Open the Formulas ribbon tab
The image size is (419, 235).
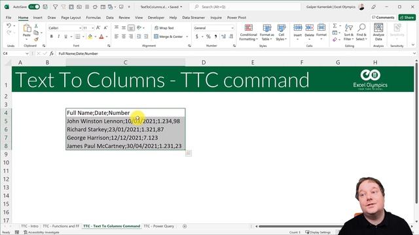coord(93,18)
